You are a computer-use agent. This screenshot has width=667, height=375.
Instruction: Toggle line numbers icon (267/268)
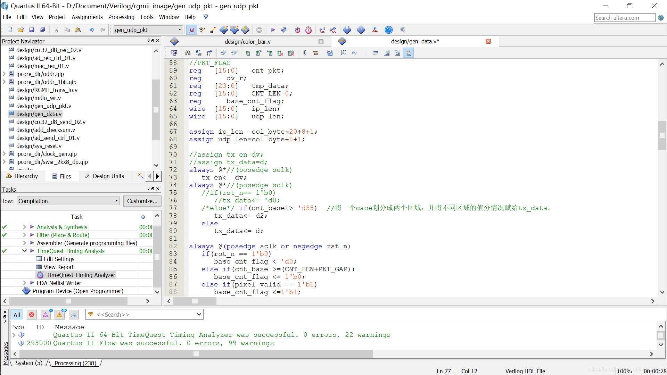click(x=343, y=53)
